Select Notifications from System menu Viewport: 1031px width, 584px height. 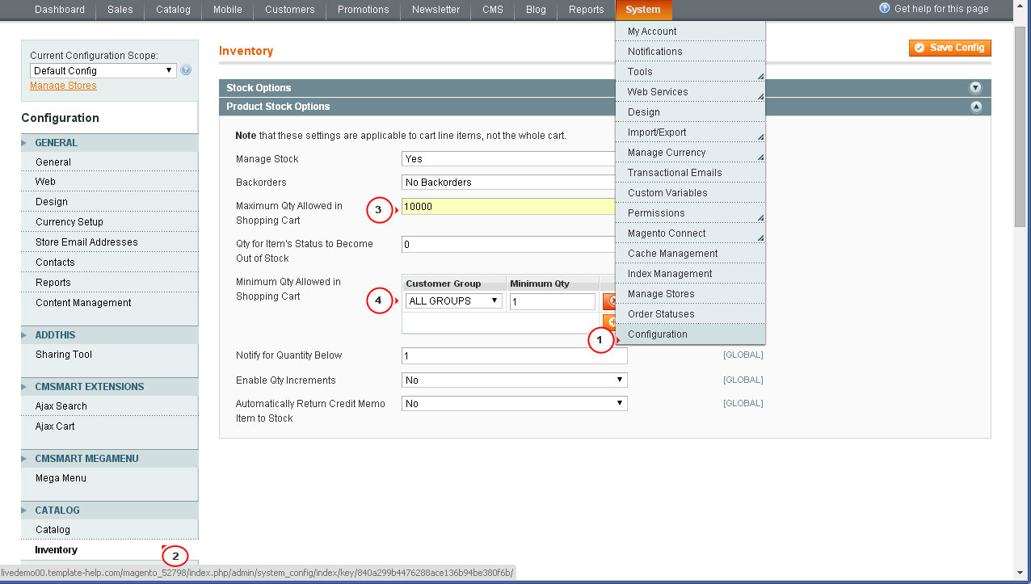690,52
